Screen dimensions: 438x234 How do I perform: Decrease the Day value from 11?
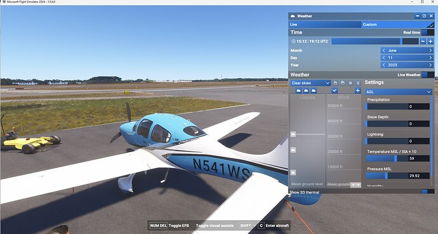(x=384, y=58)
